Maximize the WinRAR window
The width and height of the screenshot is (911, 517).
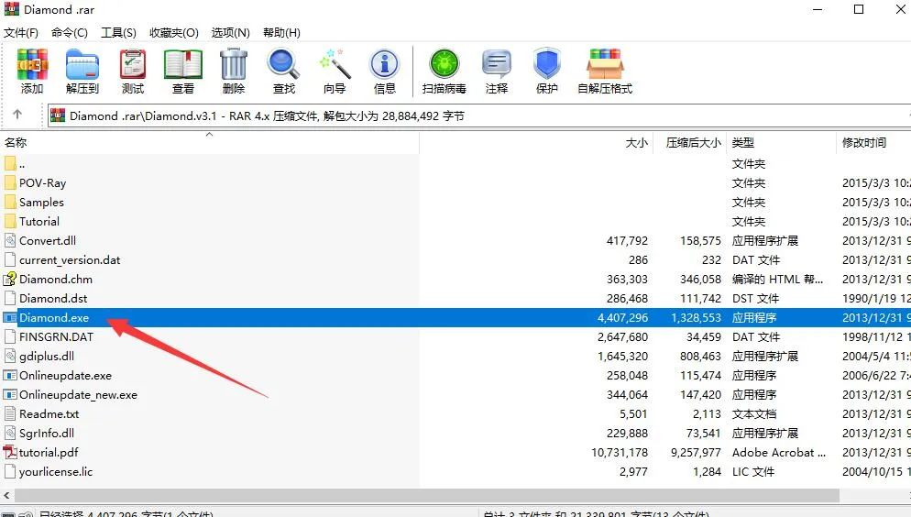tap(859, 9)
